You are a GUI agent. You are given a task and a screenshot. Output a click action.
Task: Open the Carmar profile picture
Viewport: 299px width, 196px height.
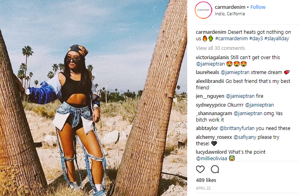[x=203, y=10]
